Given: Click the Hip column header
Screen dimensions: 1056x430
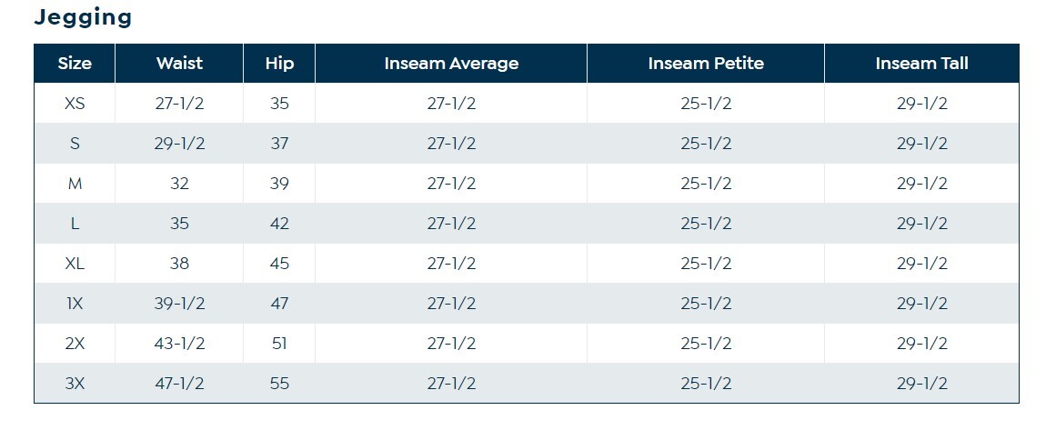Looking at the screenshot, I should point(279,64).
